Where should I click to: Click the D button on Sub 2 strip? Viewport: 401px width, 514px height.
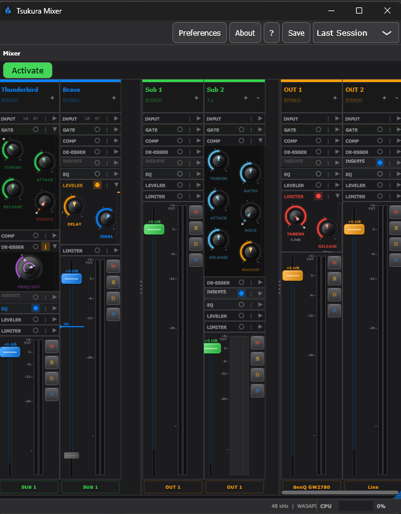[257, 375]
